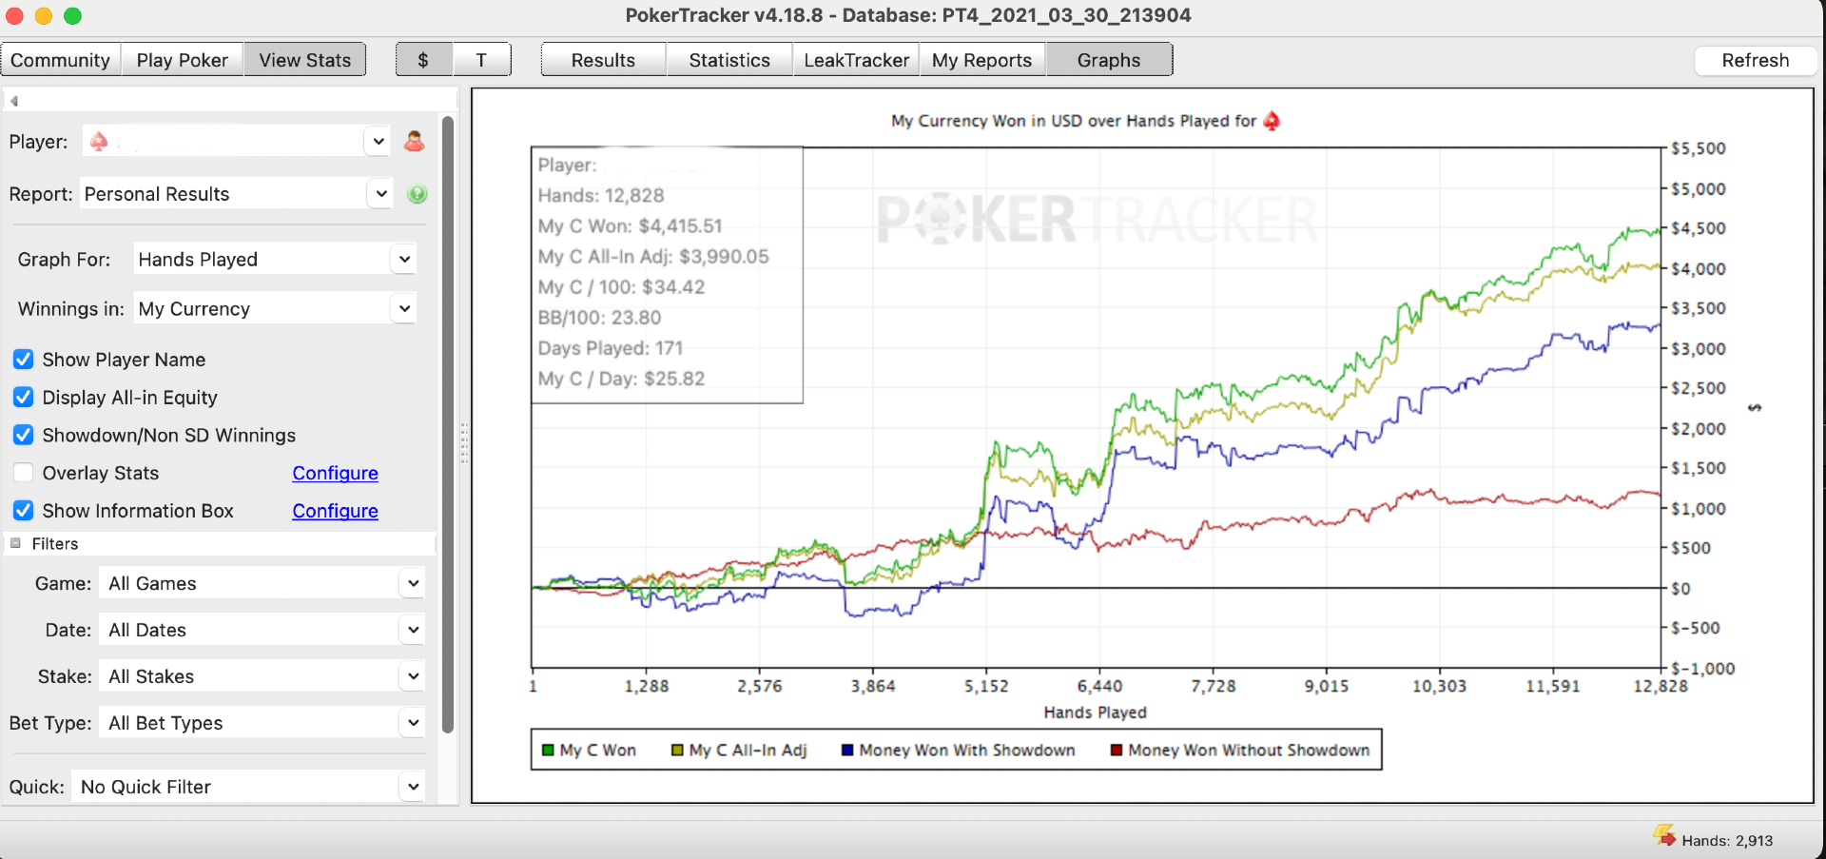Uncheck Display All-in Equity
The height and width of the screenshot is (859, 1826).
(x=24, y=398)
